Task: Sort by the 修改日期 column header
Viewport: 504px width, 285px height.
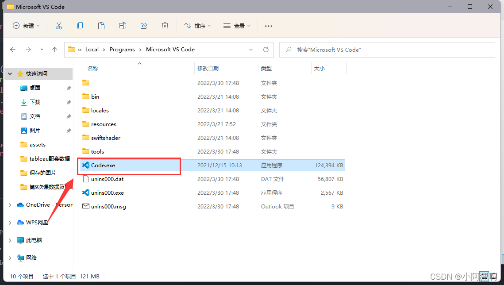Action: (x=208, y=69)
